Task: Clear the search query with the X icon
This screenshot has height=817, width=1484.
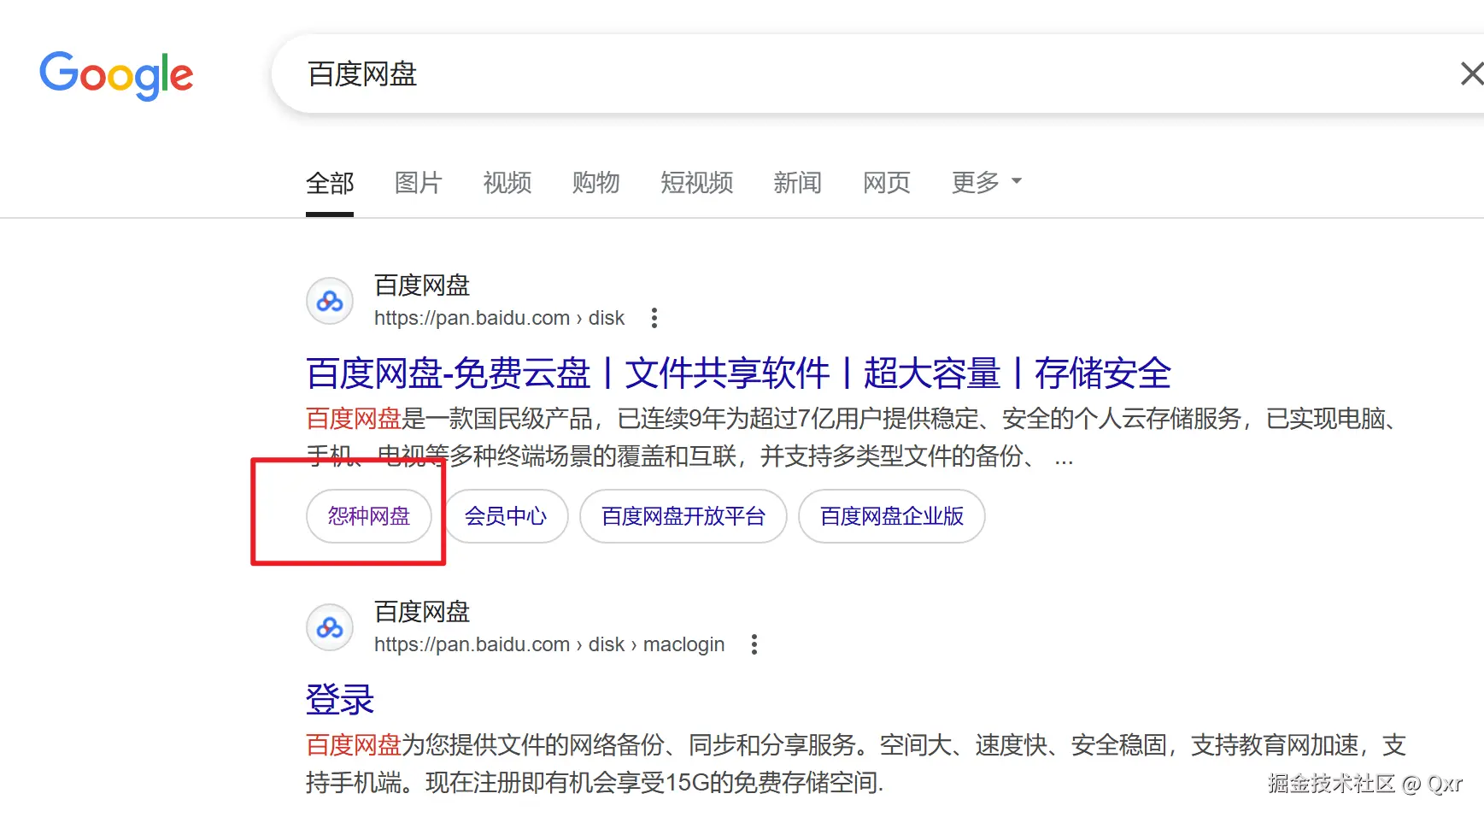Action: pos(1471,73)
